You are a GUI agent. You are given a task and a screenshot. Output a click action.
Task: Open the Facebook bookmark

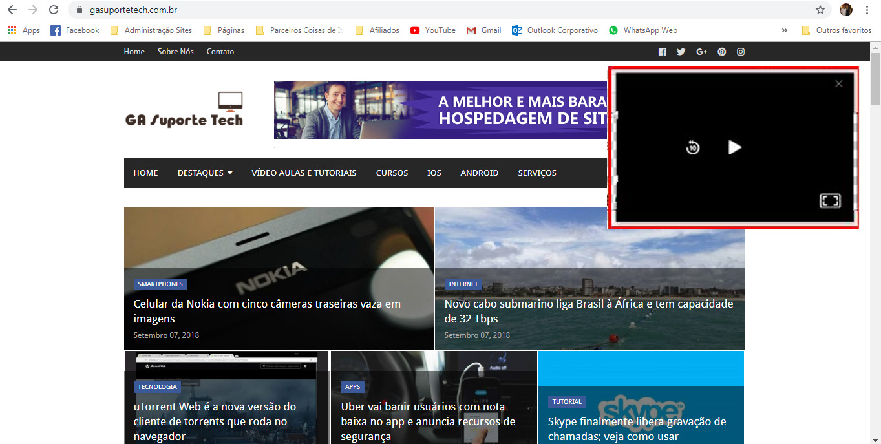75,30
